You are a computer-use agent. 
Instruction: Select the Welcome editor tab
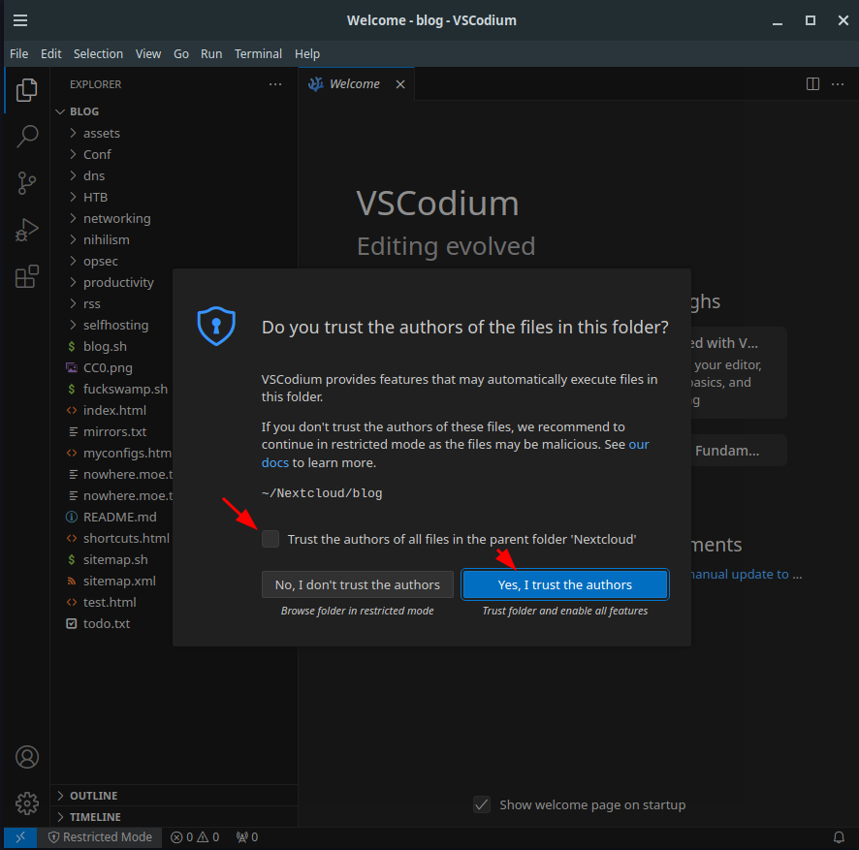[356, 84]
